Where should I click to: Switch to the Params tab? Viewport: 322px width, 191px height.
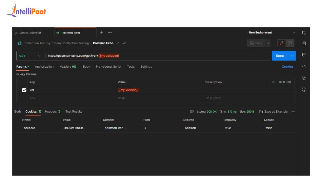click(x=23, y=67)
